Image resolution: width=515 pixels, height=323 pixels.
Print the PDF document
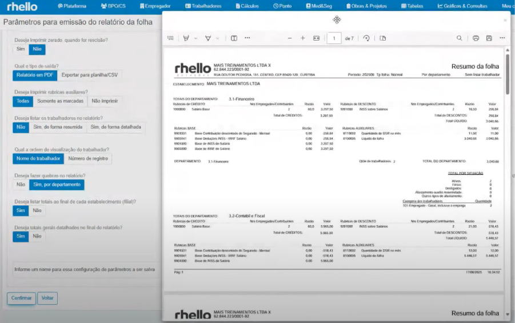[x=476, y=38]
